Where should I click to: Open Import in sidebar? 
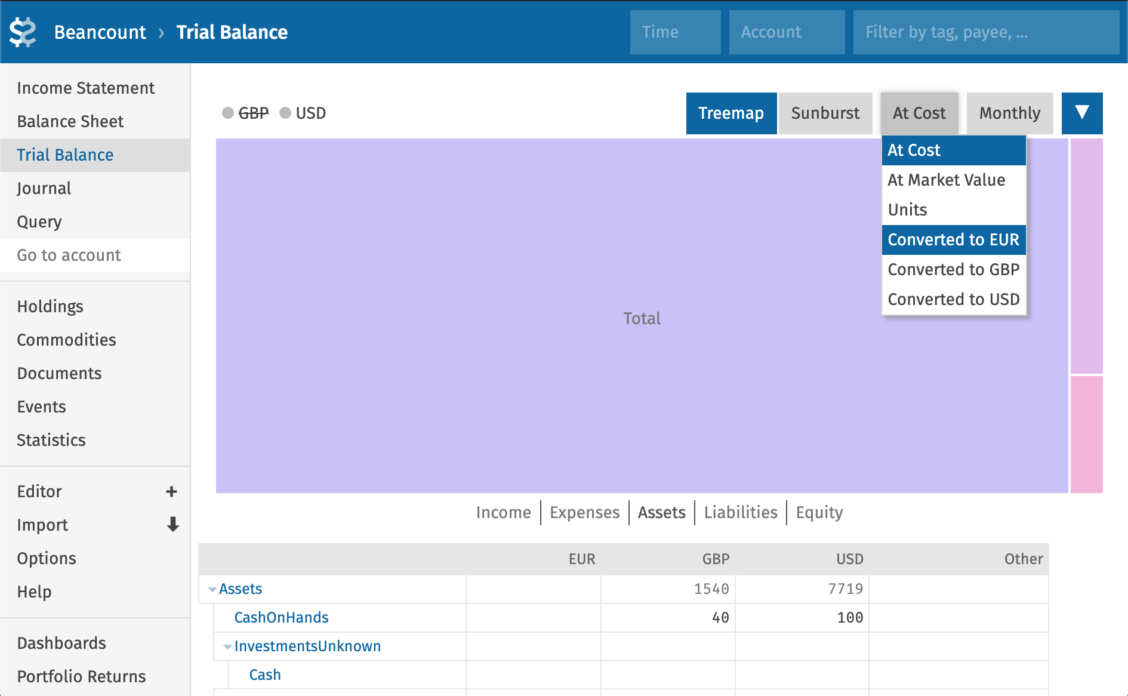coord(42,525)
